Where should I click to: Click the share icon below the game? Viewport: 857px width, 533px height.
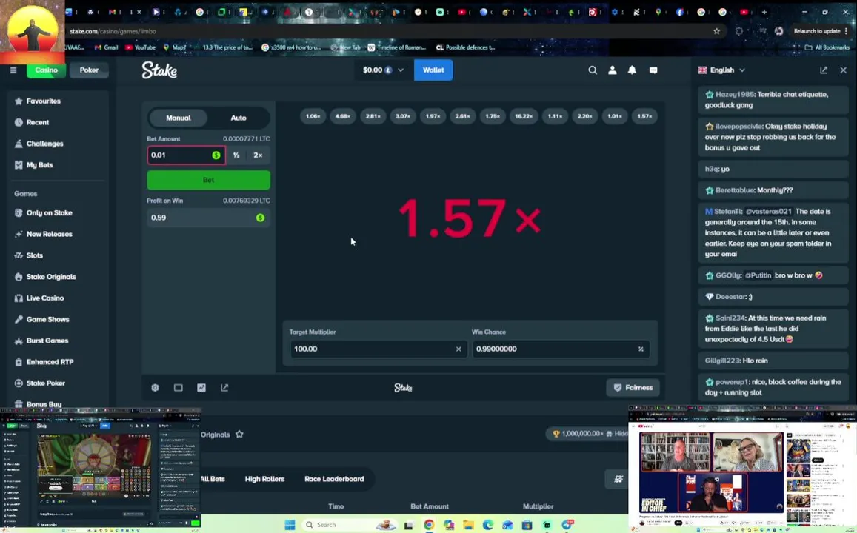(224, 388)
